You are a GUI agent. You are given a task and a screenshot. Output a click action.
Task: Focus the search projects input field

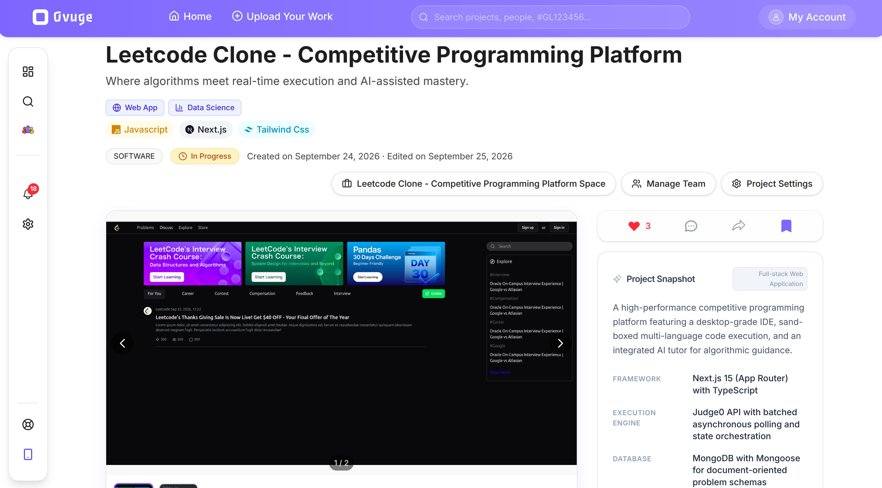(x=550, y=17)
